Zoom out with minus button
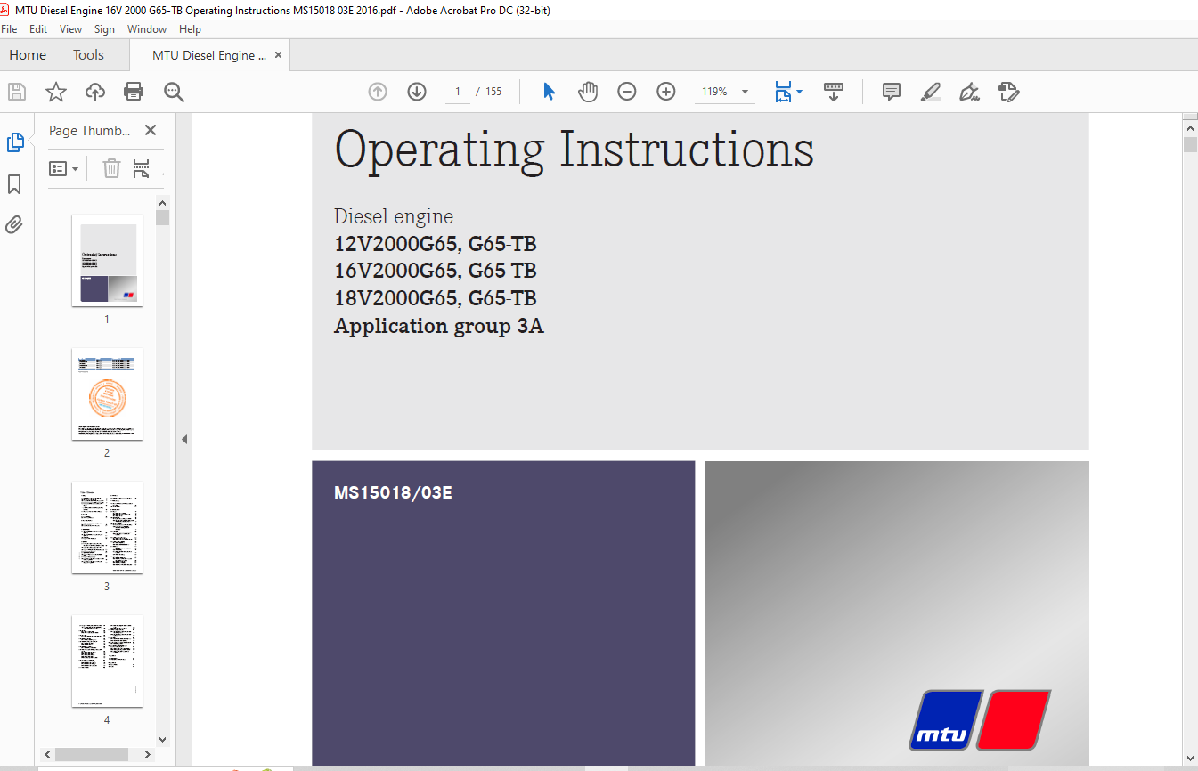Image resolution: width=1198 pixels, height=771 pixels. coord(627,92)
